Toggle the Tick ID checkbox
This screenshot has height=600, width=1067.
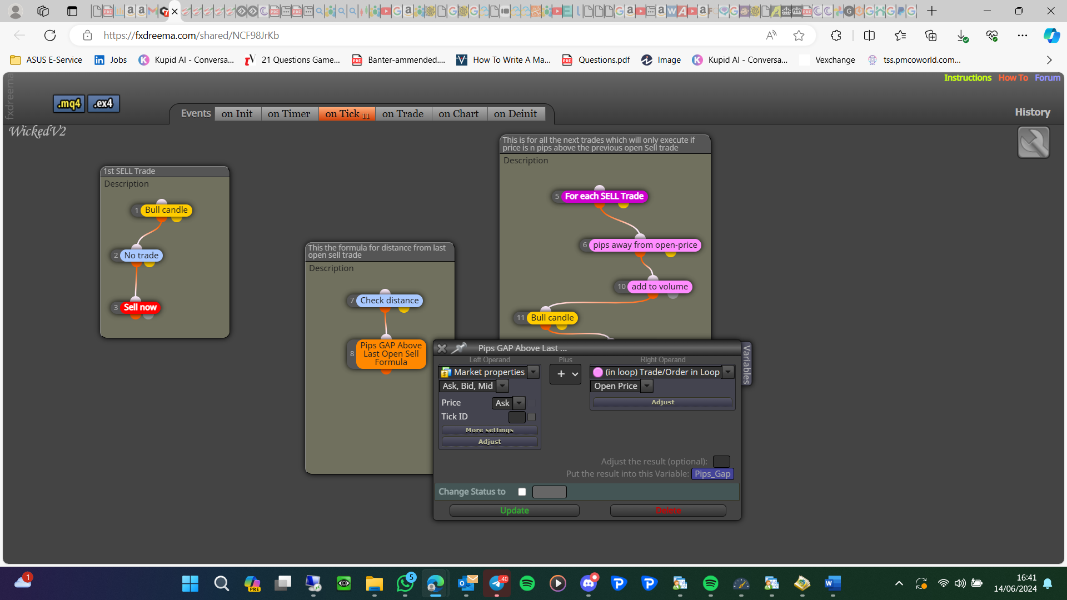click(x=531, y=417)
